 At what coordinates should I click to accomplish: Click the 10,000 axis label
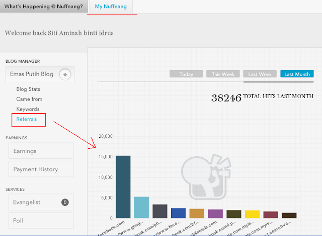(106, 177)
